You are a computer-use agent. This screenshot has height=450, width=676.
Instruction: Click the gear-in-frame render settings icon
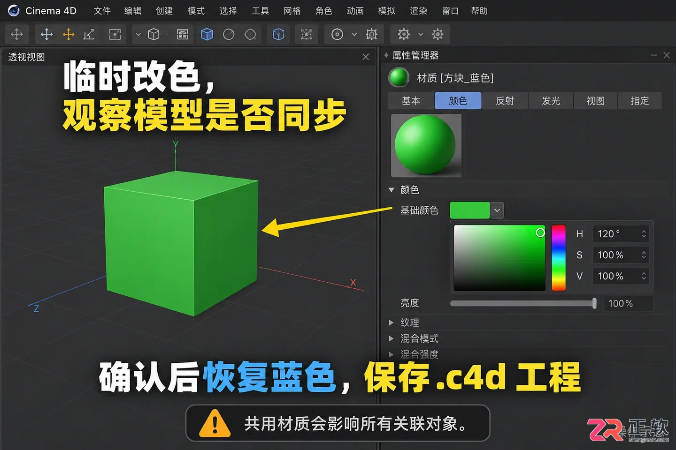click(371, 34)
